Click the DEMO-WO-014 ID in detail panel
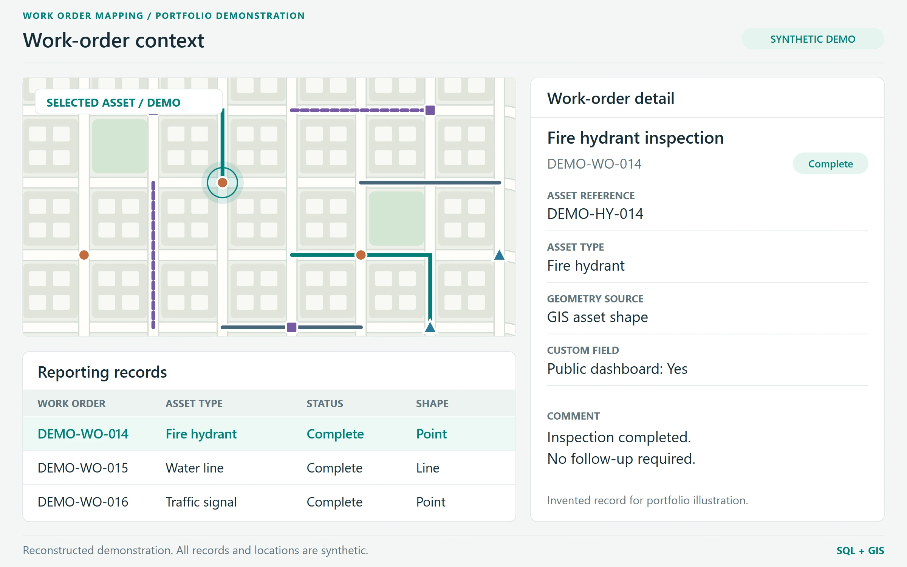Image resolution: width=907 pixels, height=567 pixels. coord(594,164)
